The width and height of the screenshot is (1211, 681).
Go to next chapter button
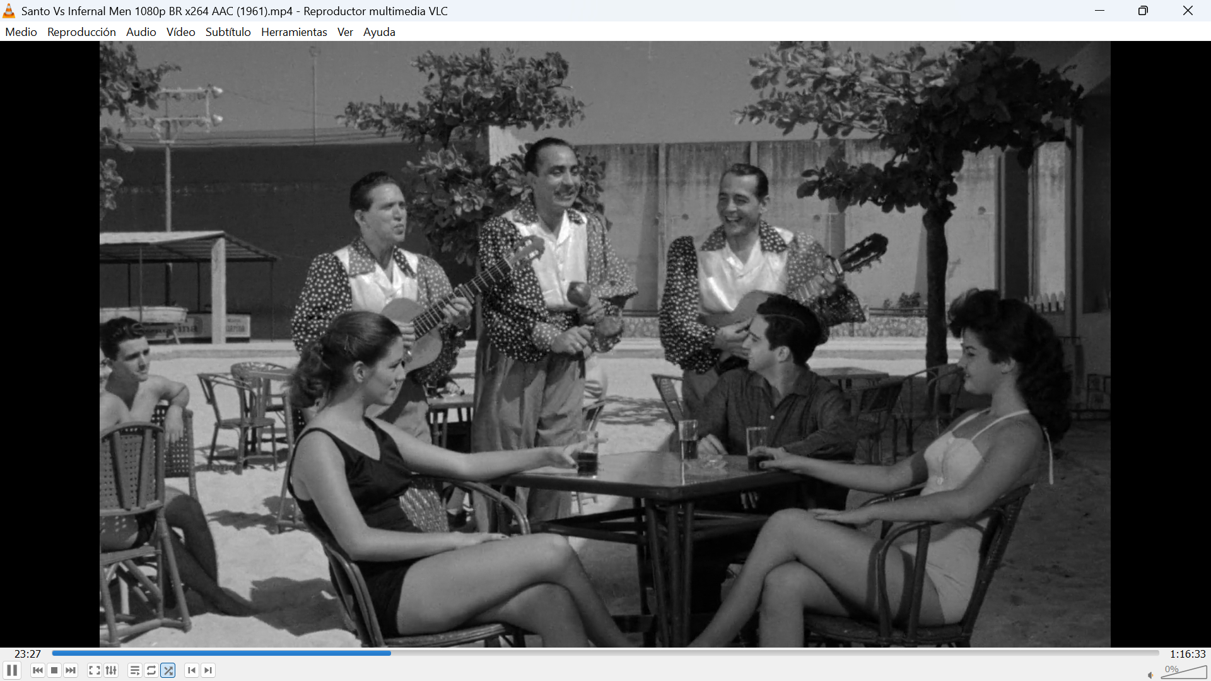tap(208, 670)
